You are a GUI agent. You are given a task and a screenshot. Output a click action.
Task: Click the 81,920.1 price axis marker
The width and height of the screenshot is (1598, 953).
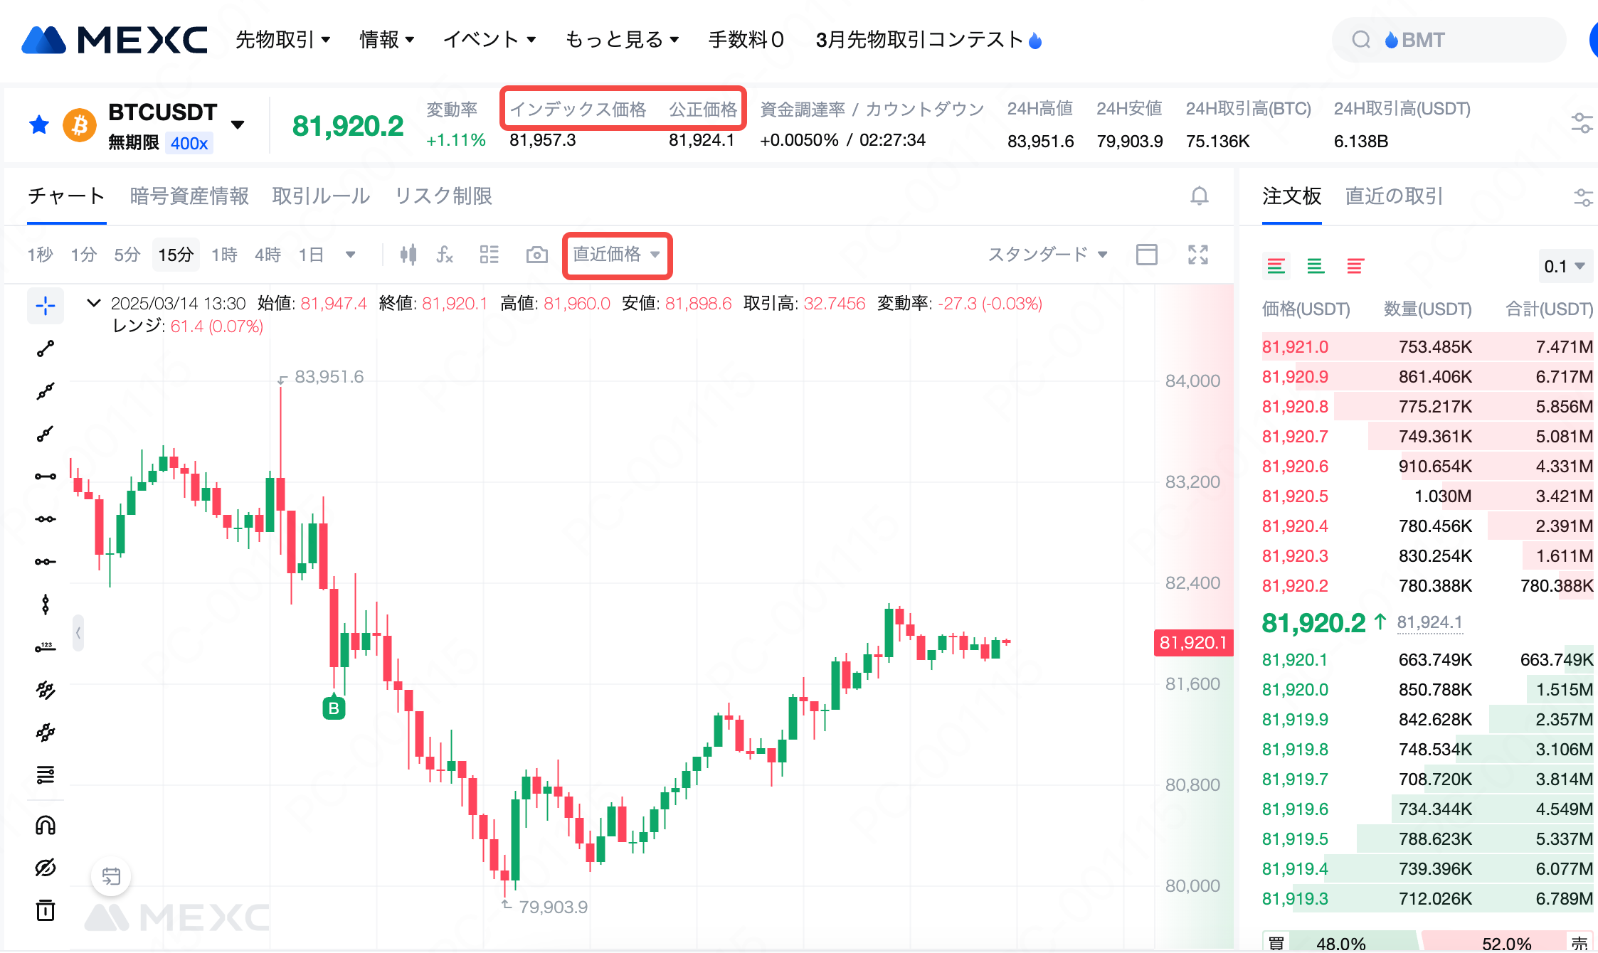coord(1193,643)
